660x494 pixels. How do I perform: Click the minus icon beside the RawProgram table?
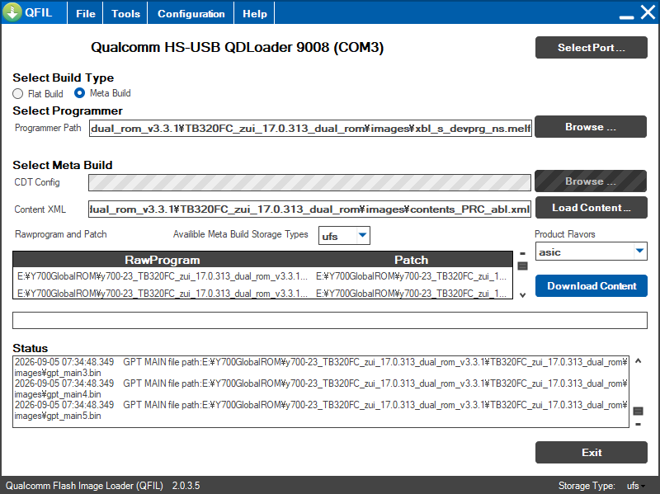(522, 254)
